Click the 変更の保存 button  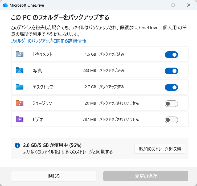pos(146,176)
